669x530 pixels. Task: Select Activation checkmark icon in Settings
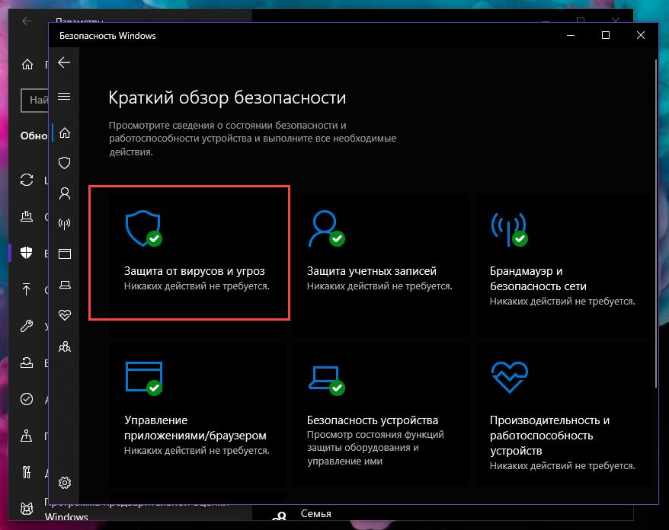tap(27, 399)
